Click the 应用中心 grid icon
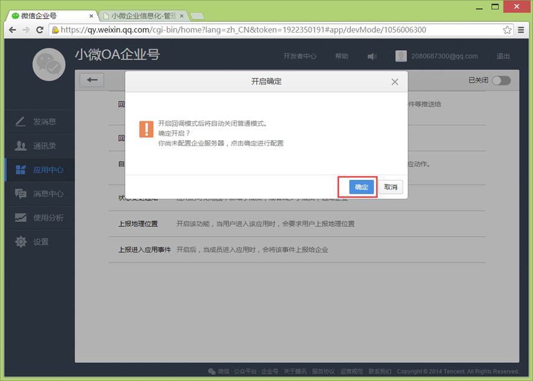Image resolution: width=533 pixels, height=381 pixels. [x=21, y=170]
